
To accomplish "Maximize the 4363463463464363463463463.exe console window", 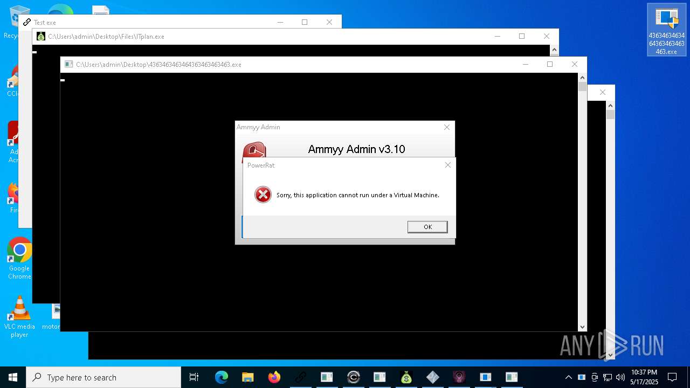I will [550, 64].
